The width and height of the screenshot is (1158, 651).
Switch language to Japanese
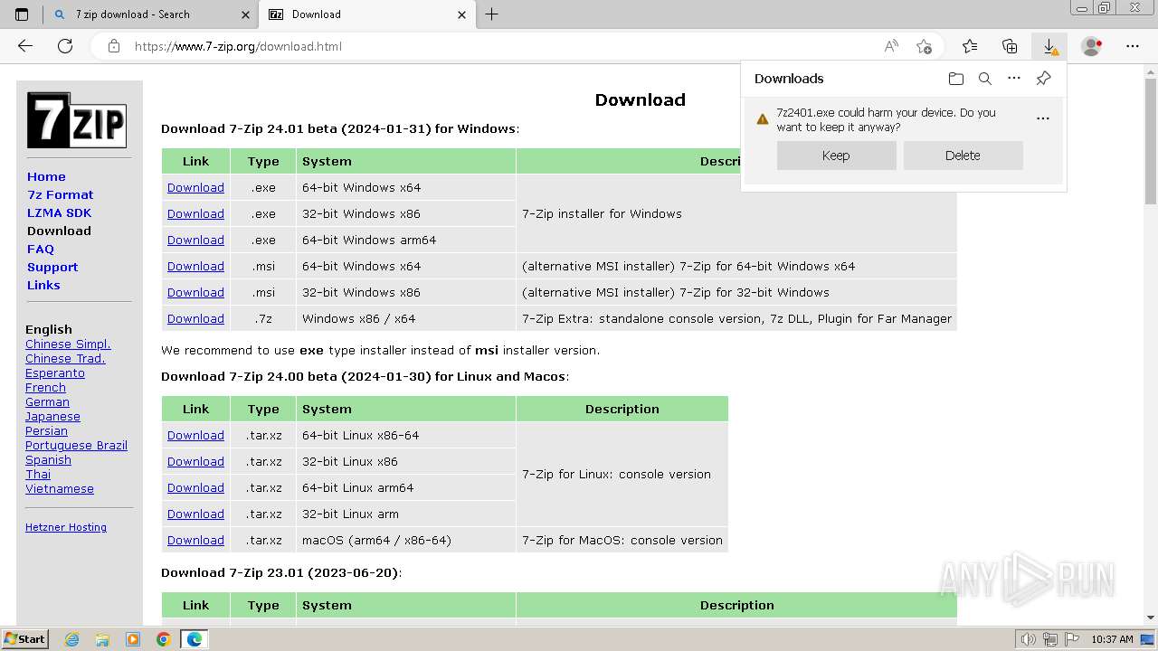(x=52, y=416)
